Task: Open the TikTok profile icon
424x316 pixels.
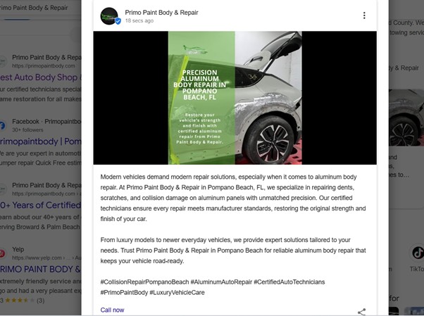Action: (418, 253)
